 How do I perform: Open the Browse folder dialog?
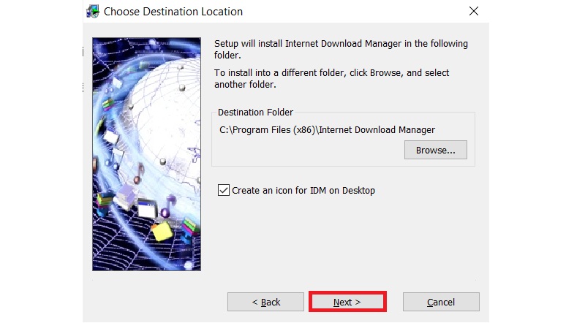pos(435,150)
